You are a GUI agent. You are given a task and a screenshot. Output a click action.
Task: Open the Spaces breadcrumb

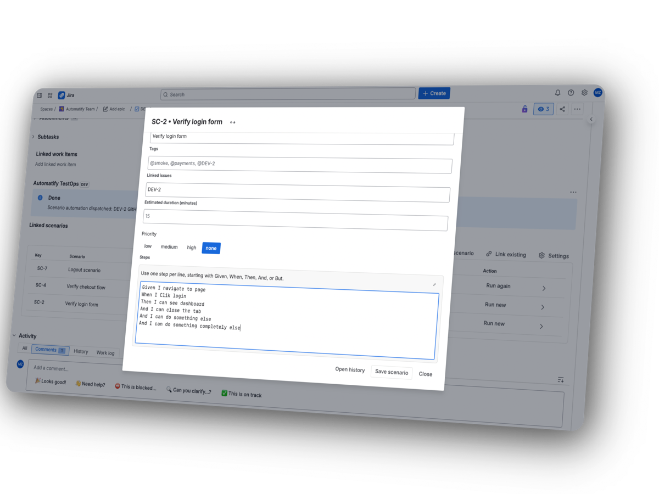click(x=46, y=109)
